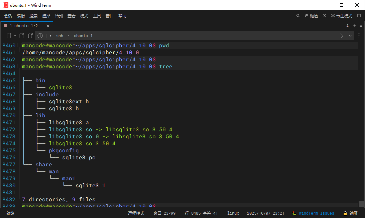The image size is (365, 218).
Task: Expand the address bar history chevron
Action: pos(350,36)
